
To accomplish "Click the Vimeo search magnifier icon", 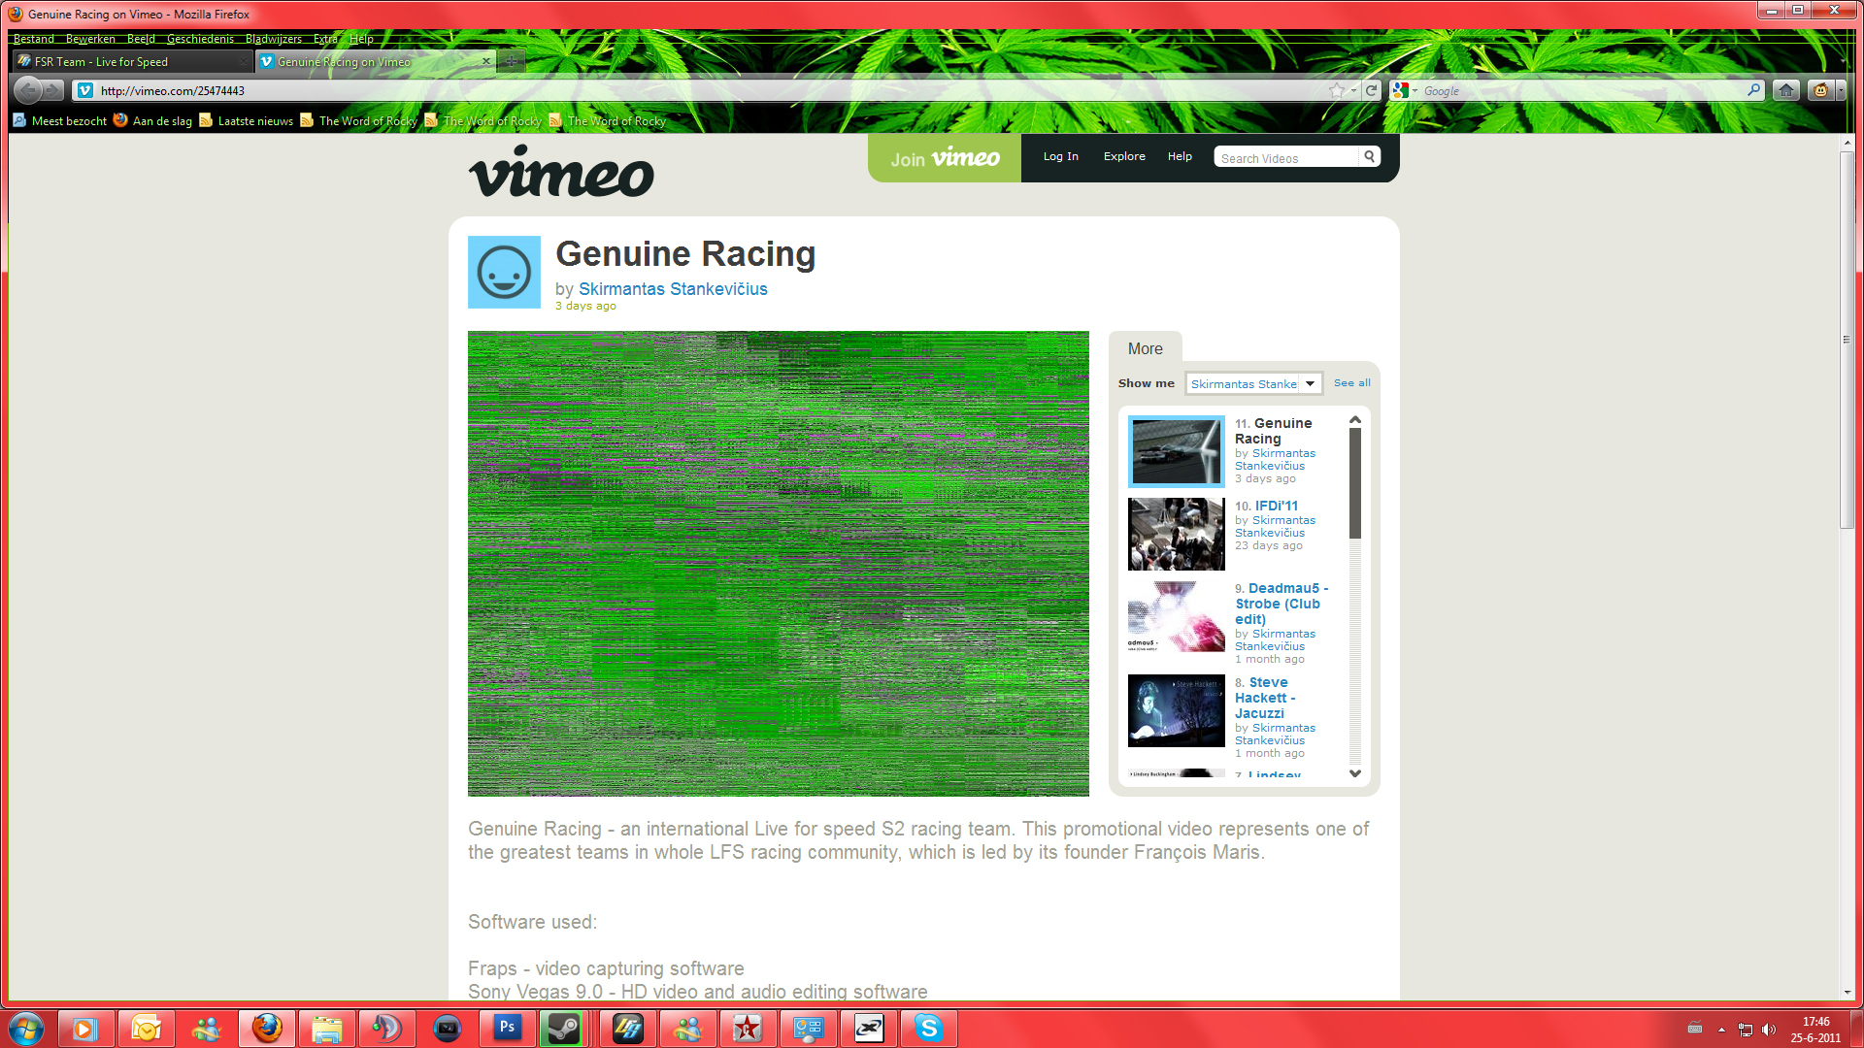I will pos(1369,156).
